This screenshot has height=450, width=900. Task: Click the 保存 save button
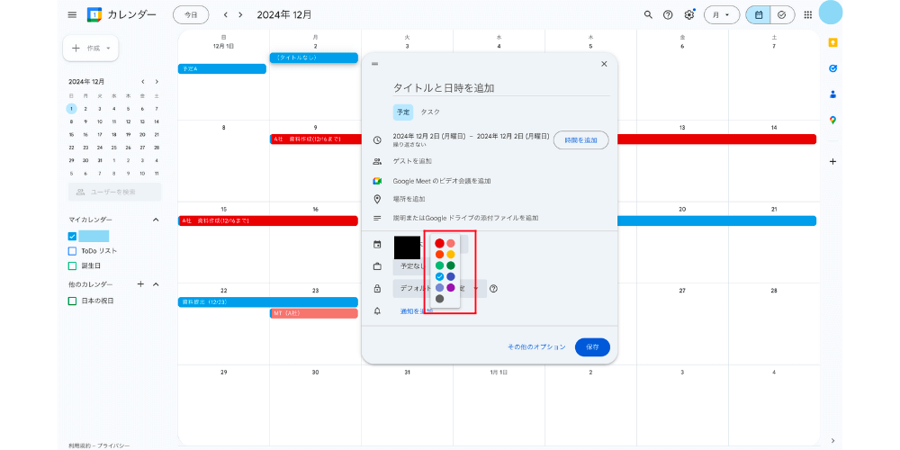(x=592, y=347)
